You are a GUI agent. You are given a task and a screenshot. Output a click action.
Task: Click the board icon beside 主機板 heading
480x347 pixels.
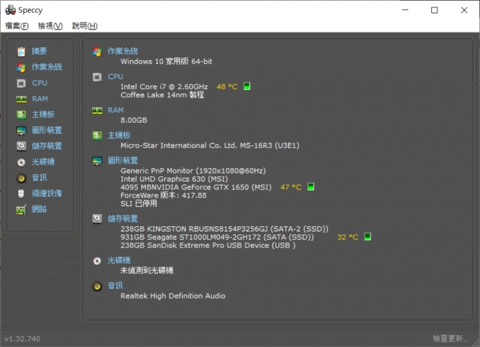[97, 135]
